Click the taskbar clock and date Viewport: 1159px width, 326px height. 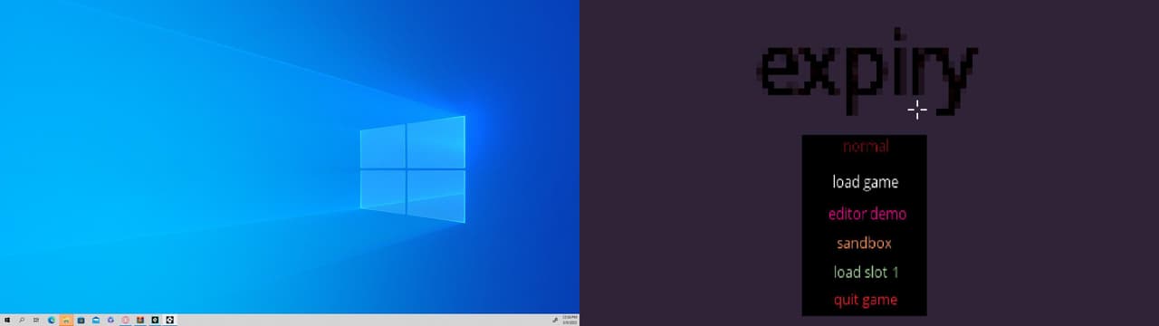pyautogui.click(x=570, y=320)
